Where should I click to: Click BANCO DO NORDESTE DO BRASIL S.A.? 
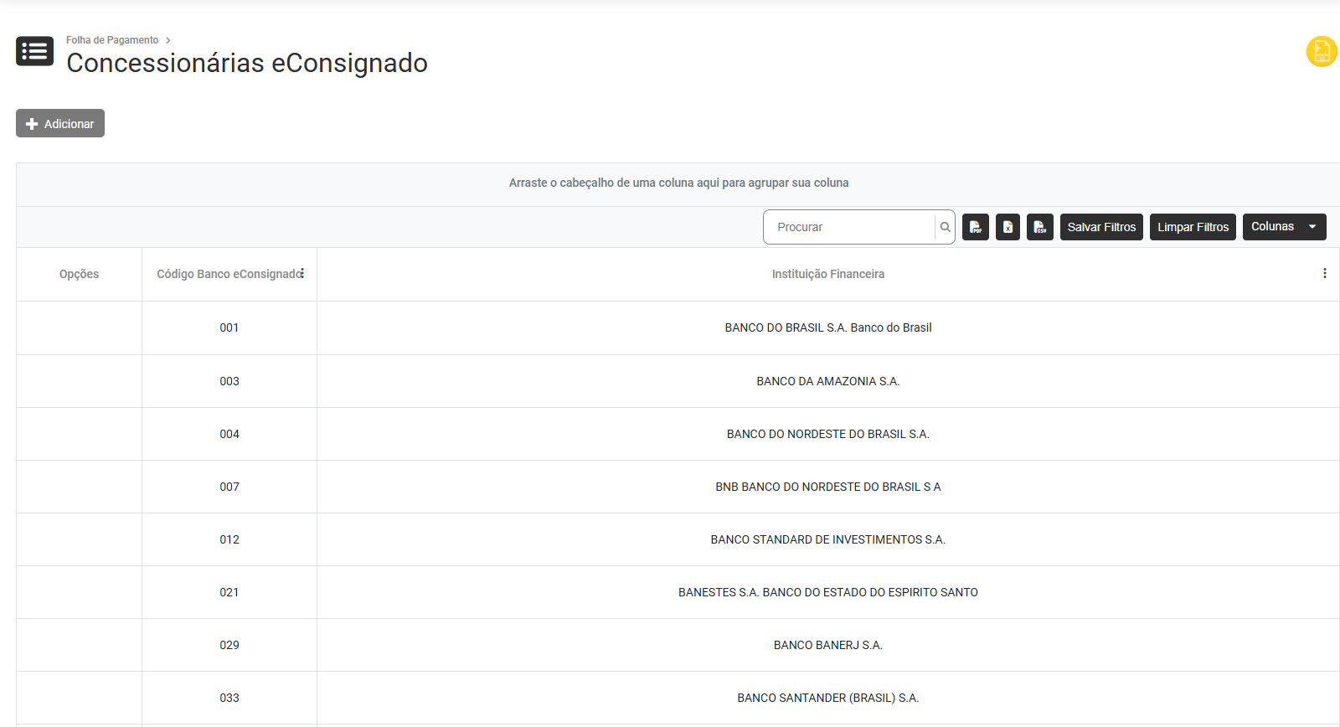point(828,434)
